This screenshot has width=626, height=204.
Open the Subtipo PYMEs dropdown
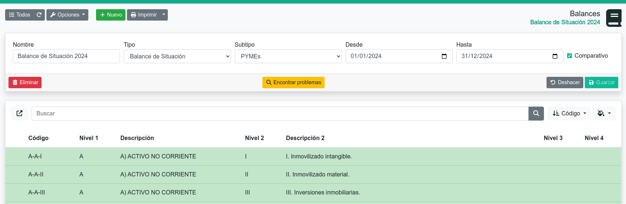pyautogui.click(x=288, y=56)
